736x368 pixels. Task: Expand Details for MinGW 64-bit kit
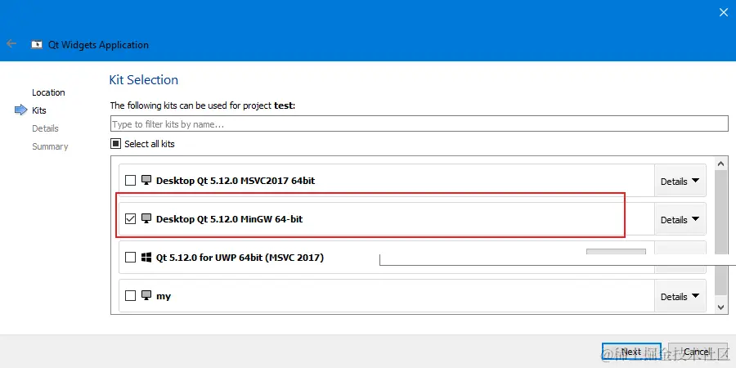(680, 219)
